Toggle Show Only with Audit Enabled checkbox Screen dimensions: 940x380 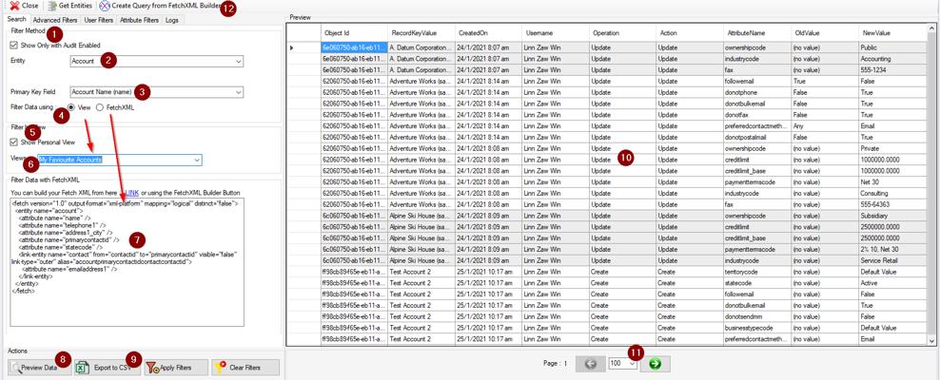(14, 45)
